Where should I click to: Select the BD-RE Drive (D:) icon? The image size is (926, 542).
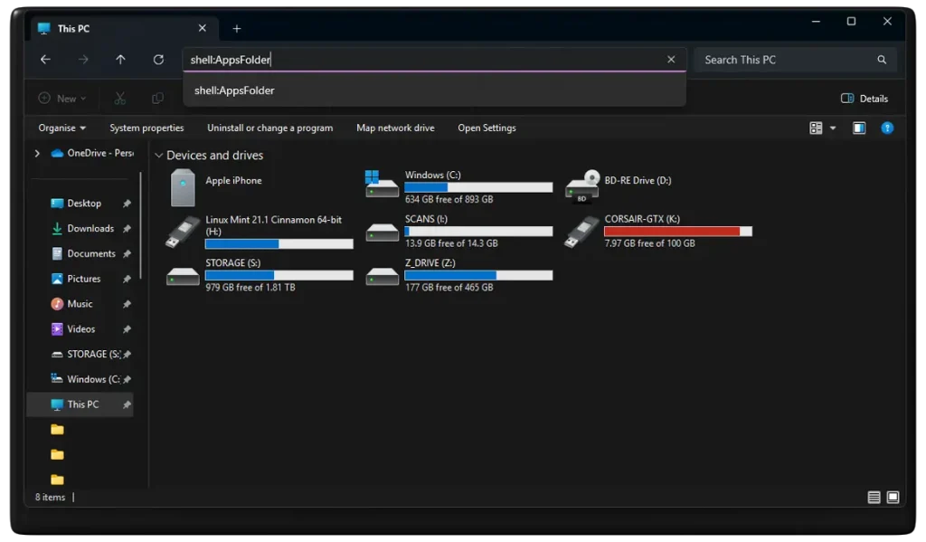coord(582,186)
